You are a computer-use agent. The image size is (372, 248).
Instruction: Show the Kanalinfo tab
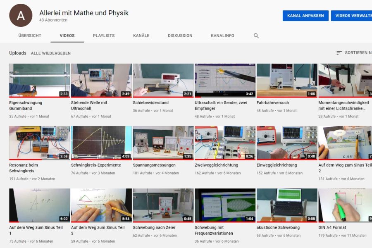pos(222,36)
